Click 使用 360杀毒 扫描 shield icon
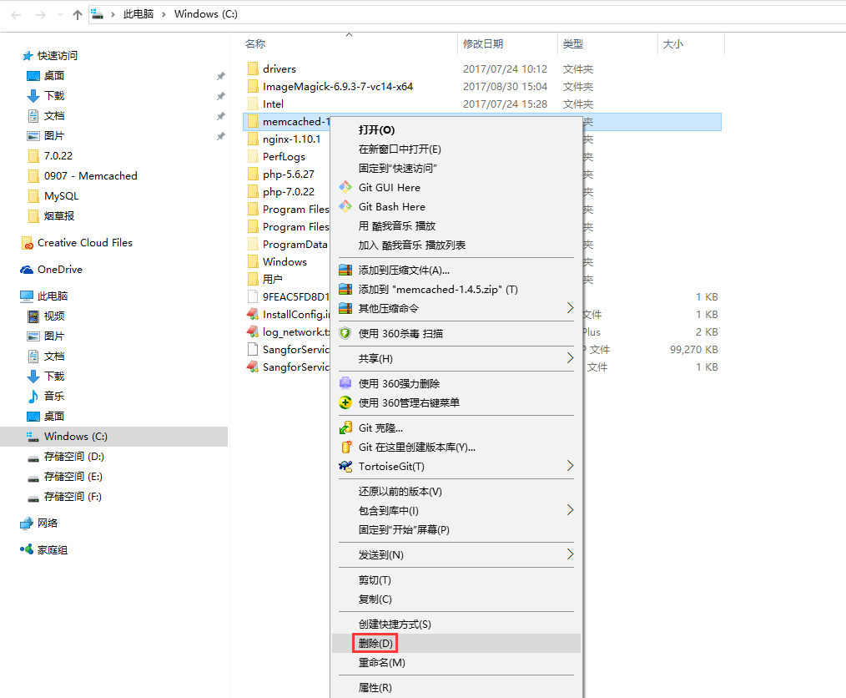 click(x=345, y=333)
